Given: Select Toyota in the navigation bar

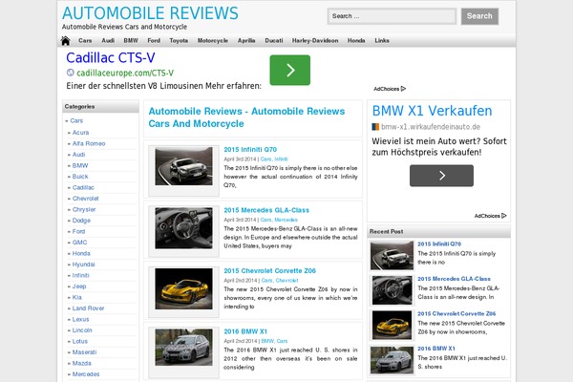Looking at the screenshot, I should pos(179,40).
